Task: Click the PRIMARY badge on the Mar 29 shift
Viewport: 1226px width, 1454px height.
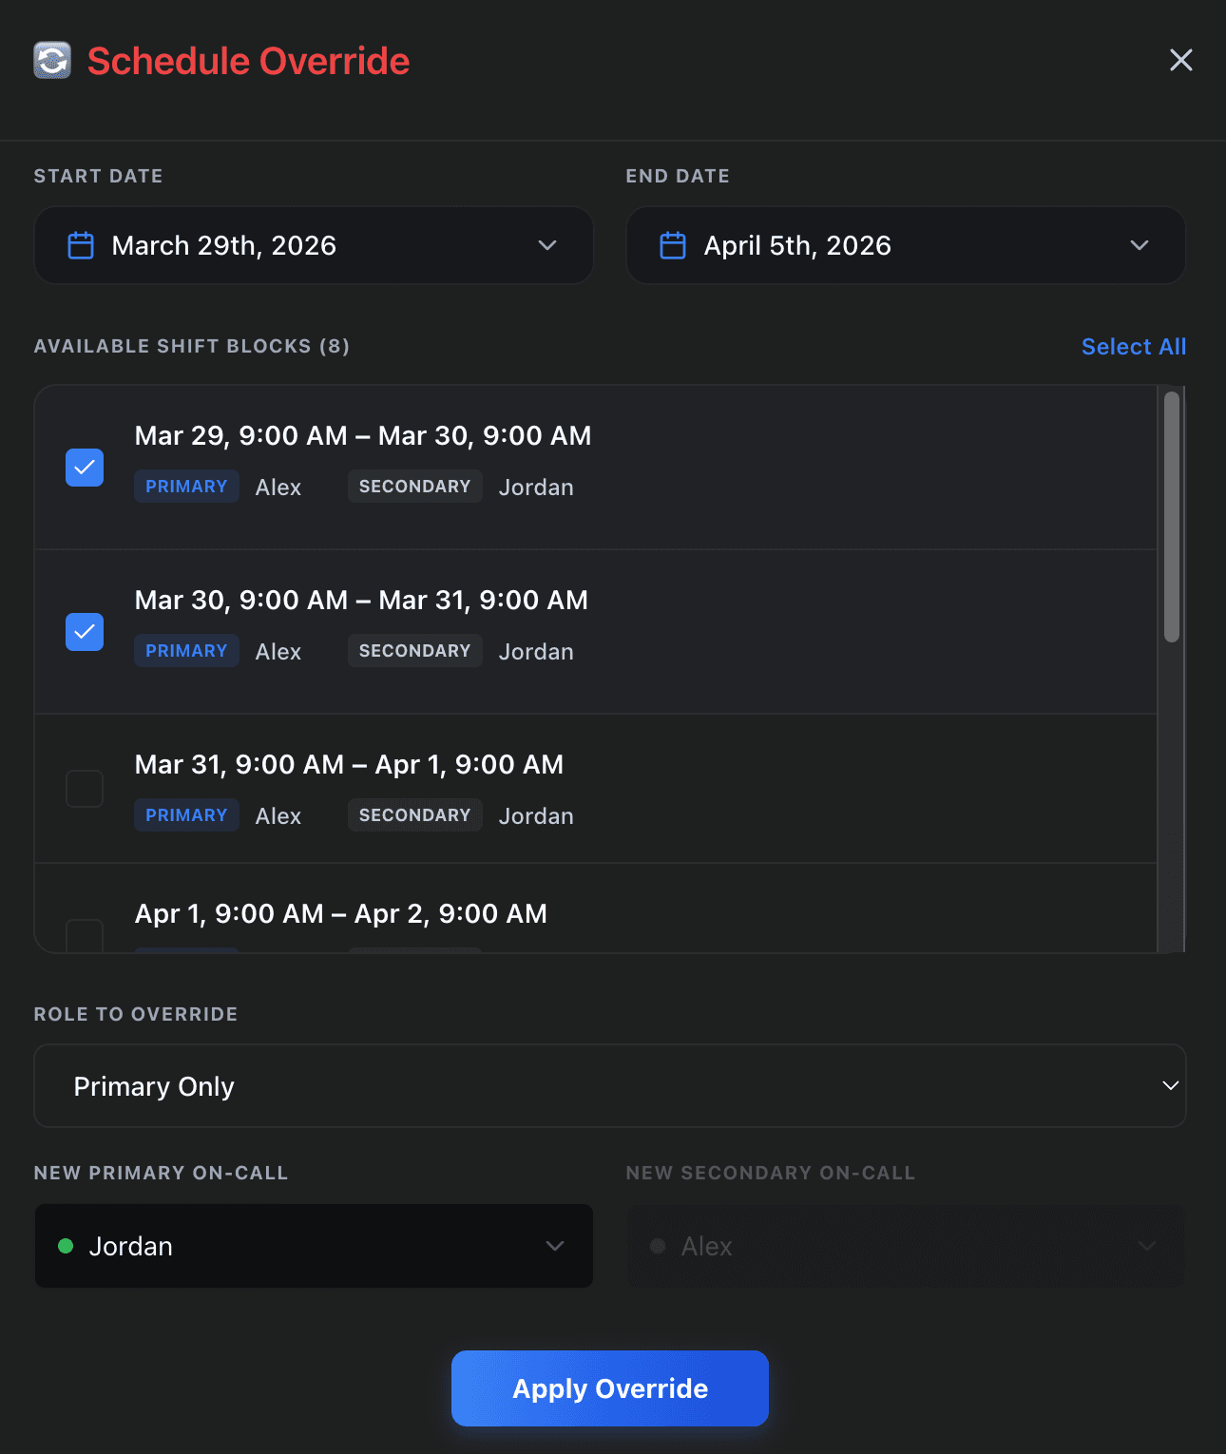Action: click(186, 486)
